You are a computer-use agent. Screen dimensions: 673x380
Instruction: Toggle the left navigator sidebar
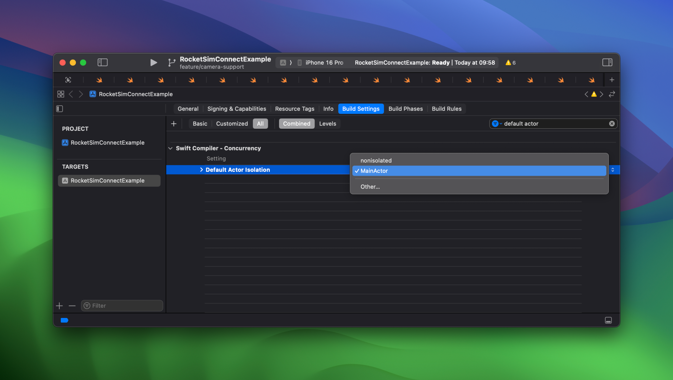pos(102,62)
